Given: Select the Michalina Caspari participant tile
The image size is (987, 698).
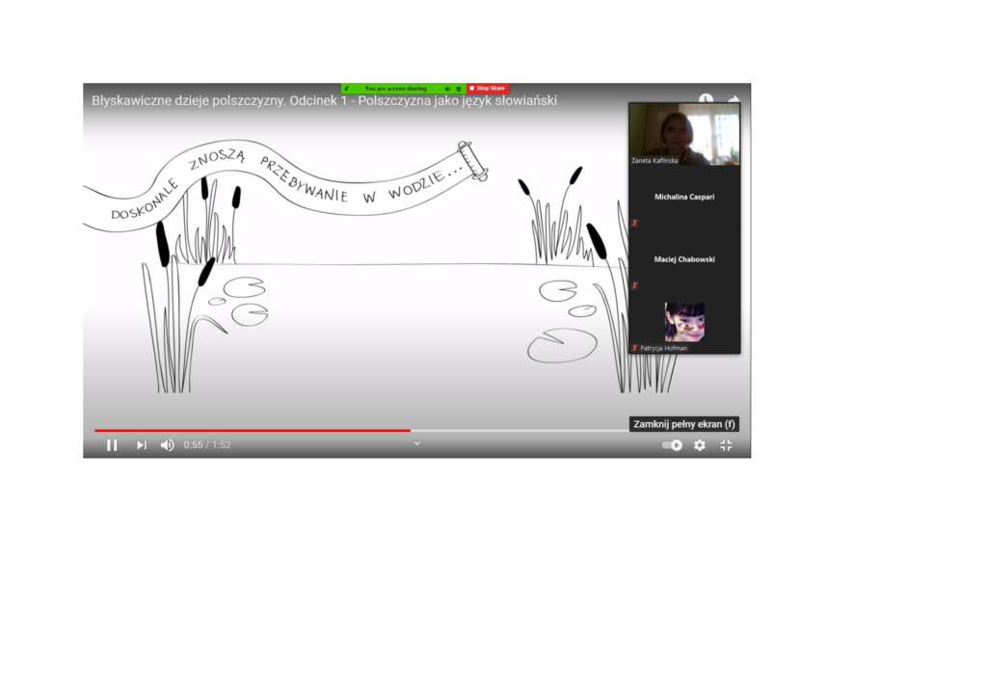Looking at the screenshot, I should 684,197.
